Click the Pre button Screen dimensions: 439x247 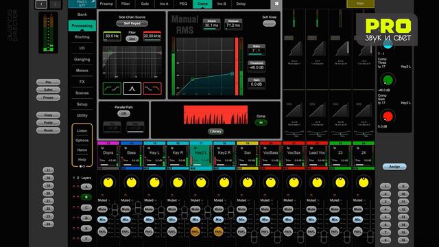pos(48,82)
